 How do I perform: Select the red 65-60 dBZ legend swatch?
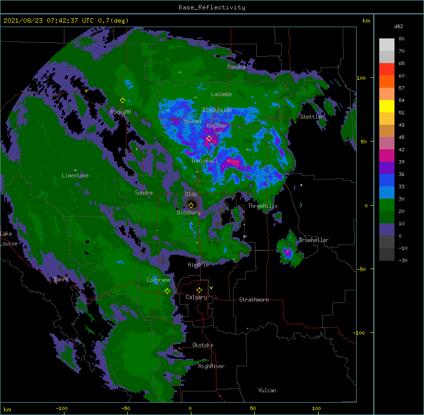pos(387,69)
